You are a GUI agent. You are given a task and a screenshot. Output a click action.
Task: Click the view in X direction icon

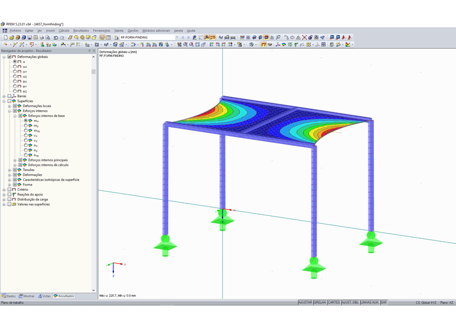211,44
